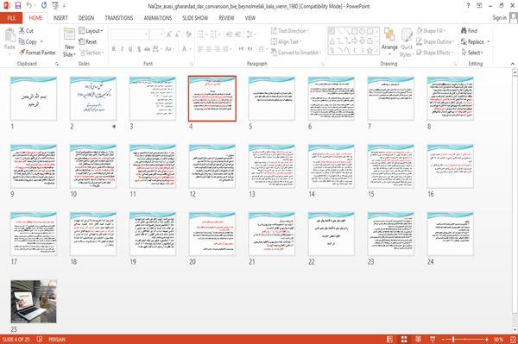518x344 pixels.
Task: Switch to the DESIGN tab
Action: pyautogui.click(x=86, y=18)
